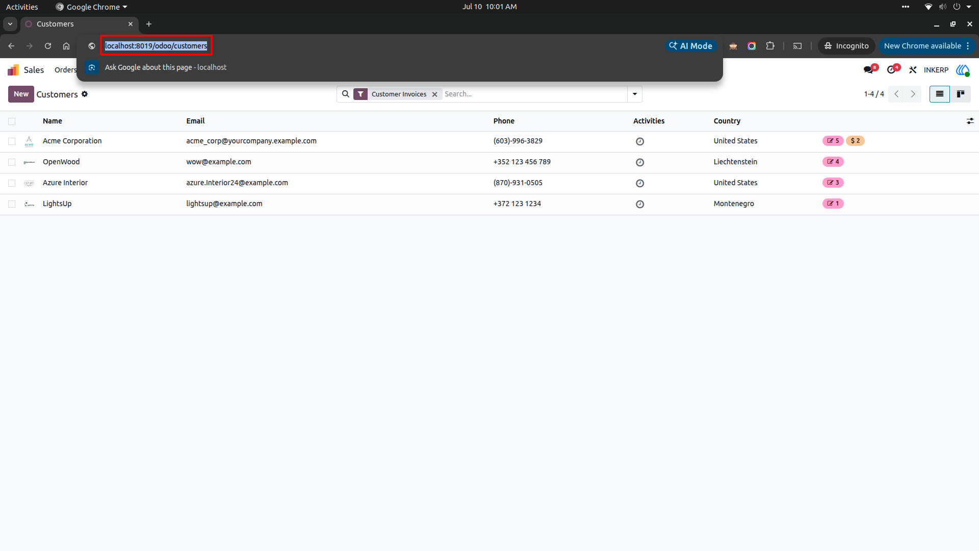Viewport: 979px width, 551px height.
Task: Click the Chrome home button
Action: coord(66,46)
